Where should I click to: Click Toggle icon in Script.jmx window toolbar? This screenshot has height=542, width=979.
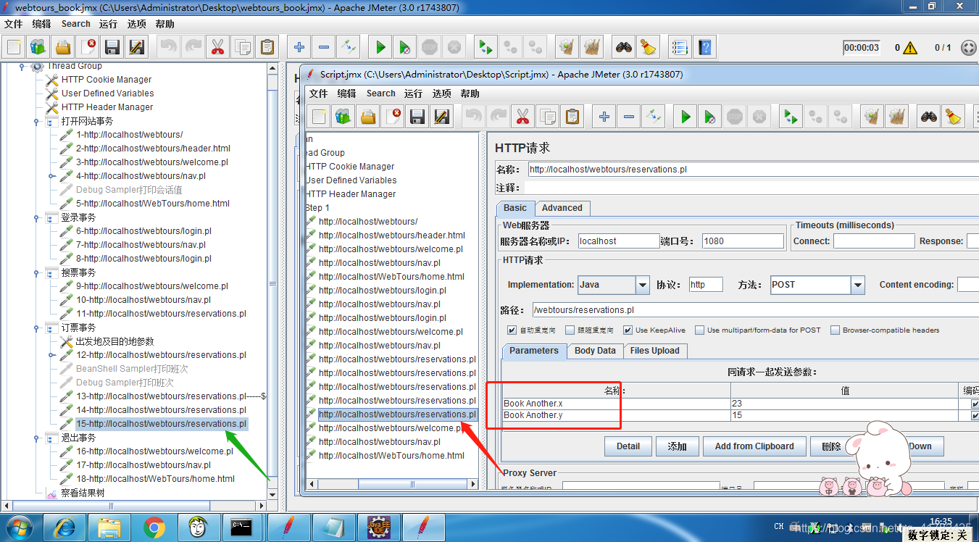point(654,116)
